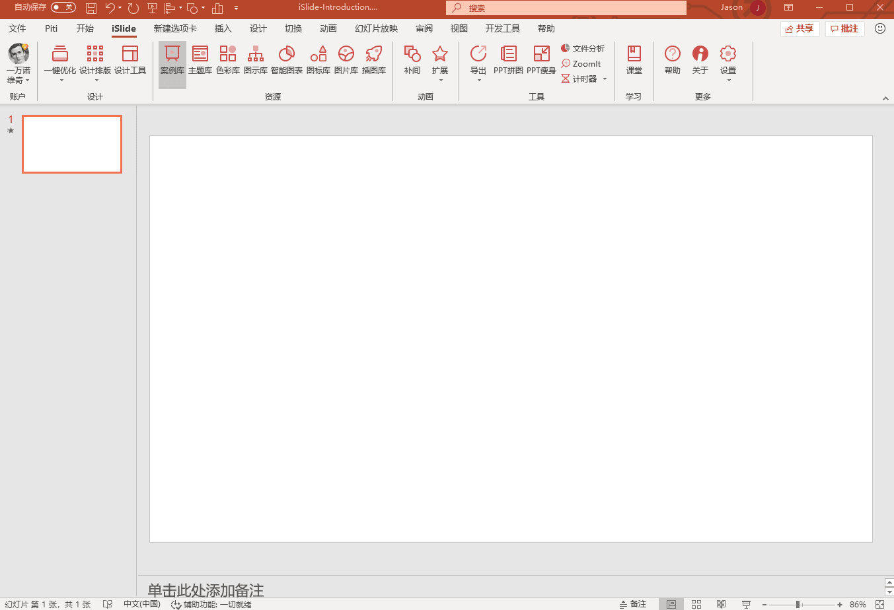Select slide 1 thumbnail
The image size is (894, 610).
click(x=72, y=144)
